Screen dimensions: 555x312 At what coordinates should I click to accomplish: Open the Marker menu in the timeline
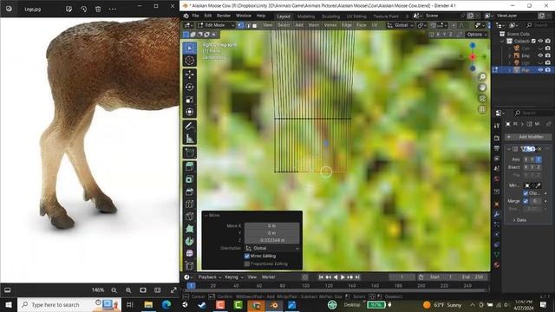(x=268, y=277)
